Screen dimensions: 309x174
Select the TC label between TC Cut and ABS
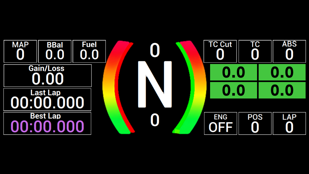[255, 44]
